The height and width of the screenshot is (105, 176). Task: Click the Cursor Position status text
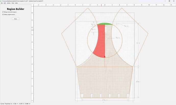[15, 104]
